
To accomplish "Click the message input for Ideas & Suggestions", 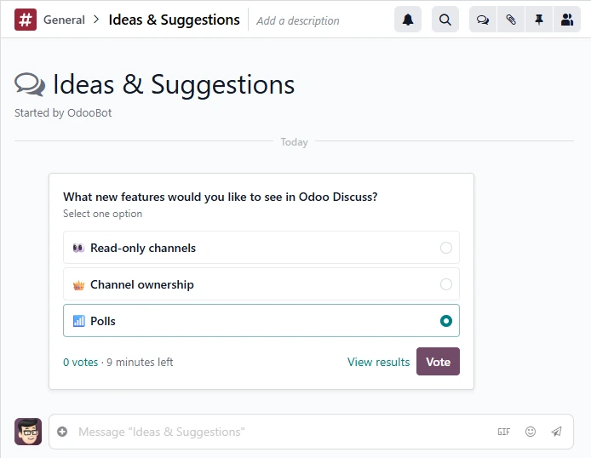I will tap(283, 432).
